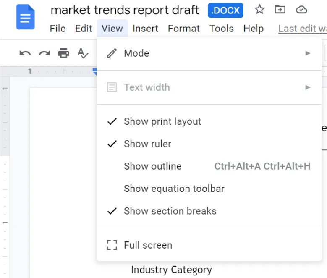Screen dimensions: 327x278
Task: Click the Google Docs home icon
Action: 25,18
